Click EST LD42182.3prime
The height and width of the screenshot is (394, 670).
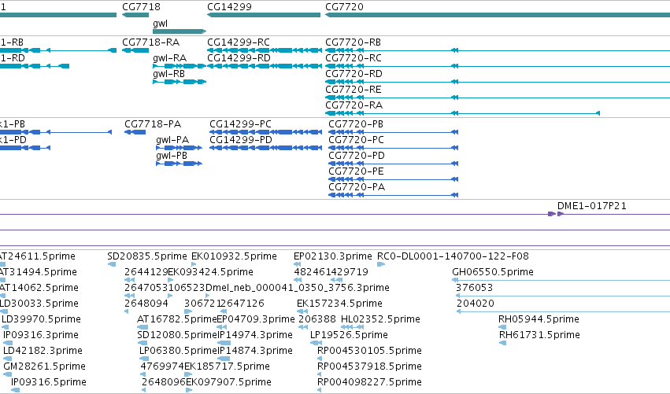(43, 351)
